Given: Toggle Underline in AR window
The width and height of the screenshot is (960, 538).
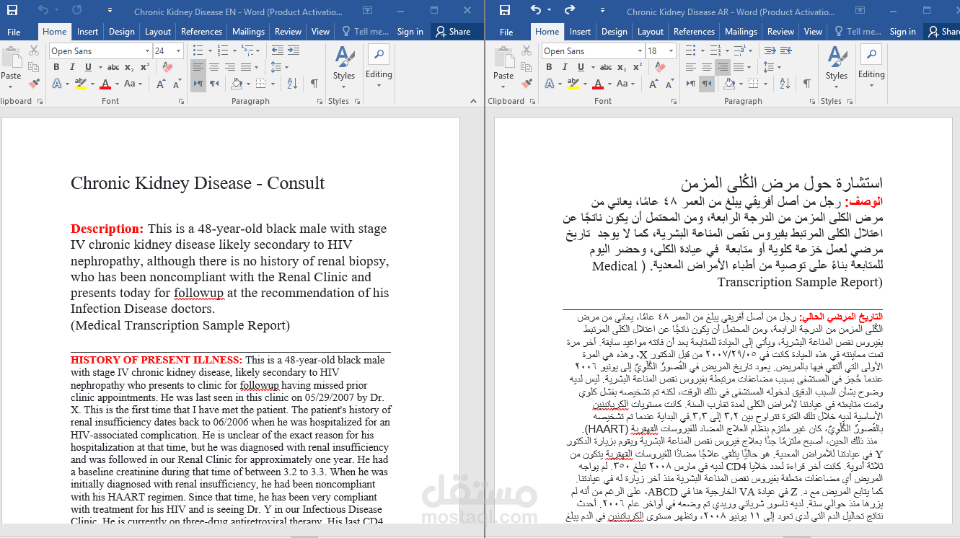Looking at the screenshot, I should [581, 67].
